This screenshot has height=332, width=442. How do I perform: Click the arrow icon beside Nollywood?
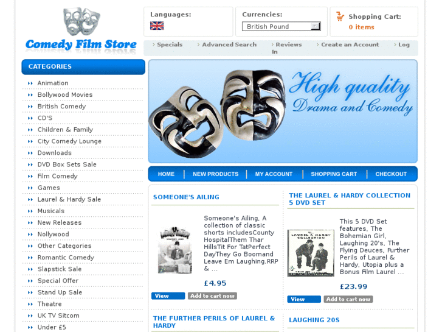pyautogui.click(x=30, y=235)
